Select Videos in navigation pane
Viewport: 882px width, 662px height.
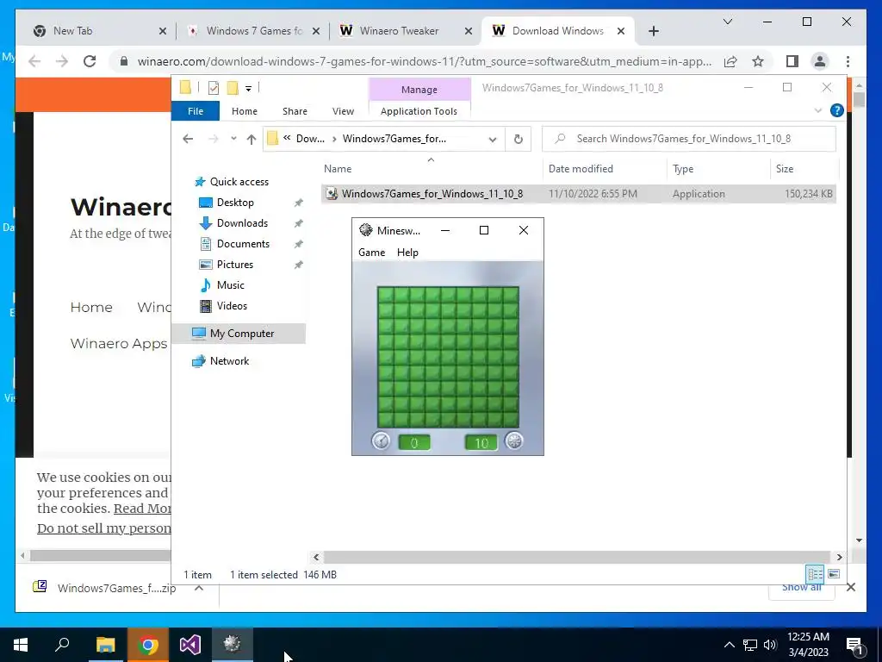click(232, 306)
